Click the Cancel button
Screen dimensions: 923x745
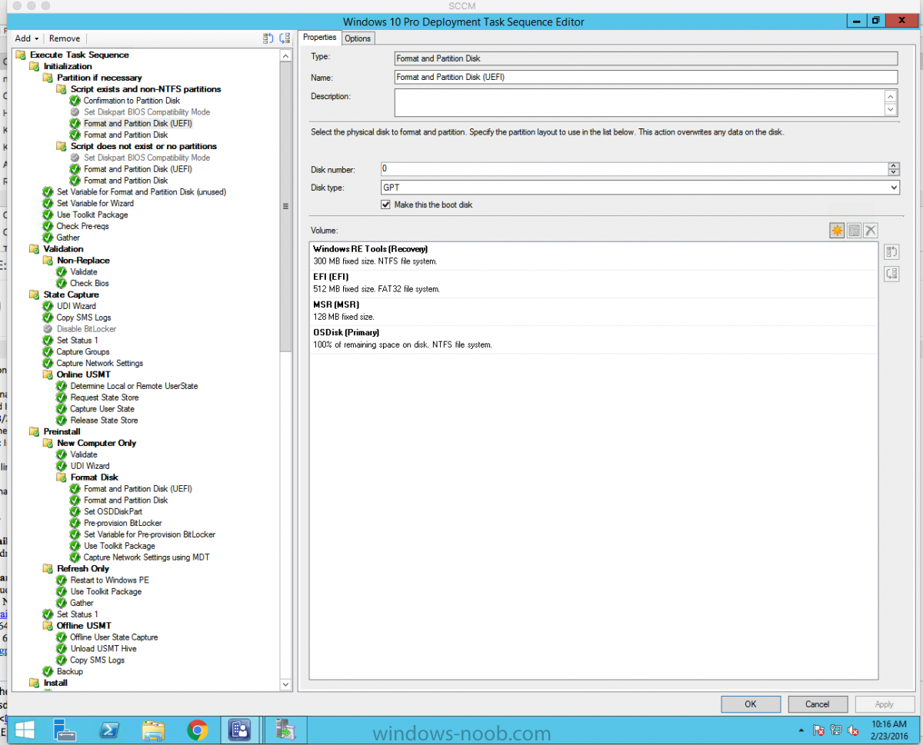click(x=818, y=704)
